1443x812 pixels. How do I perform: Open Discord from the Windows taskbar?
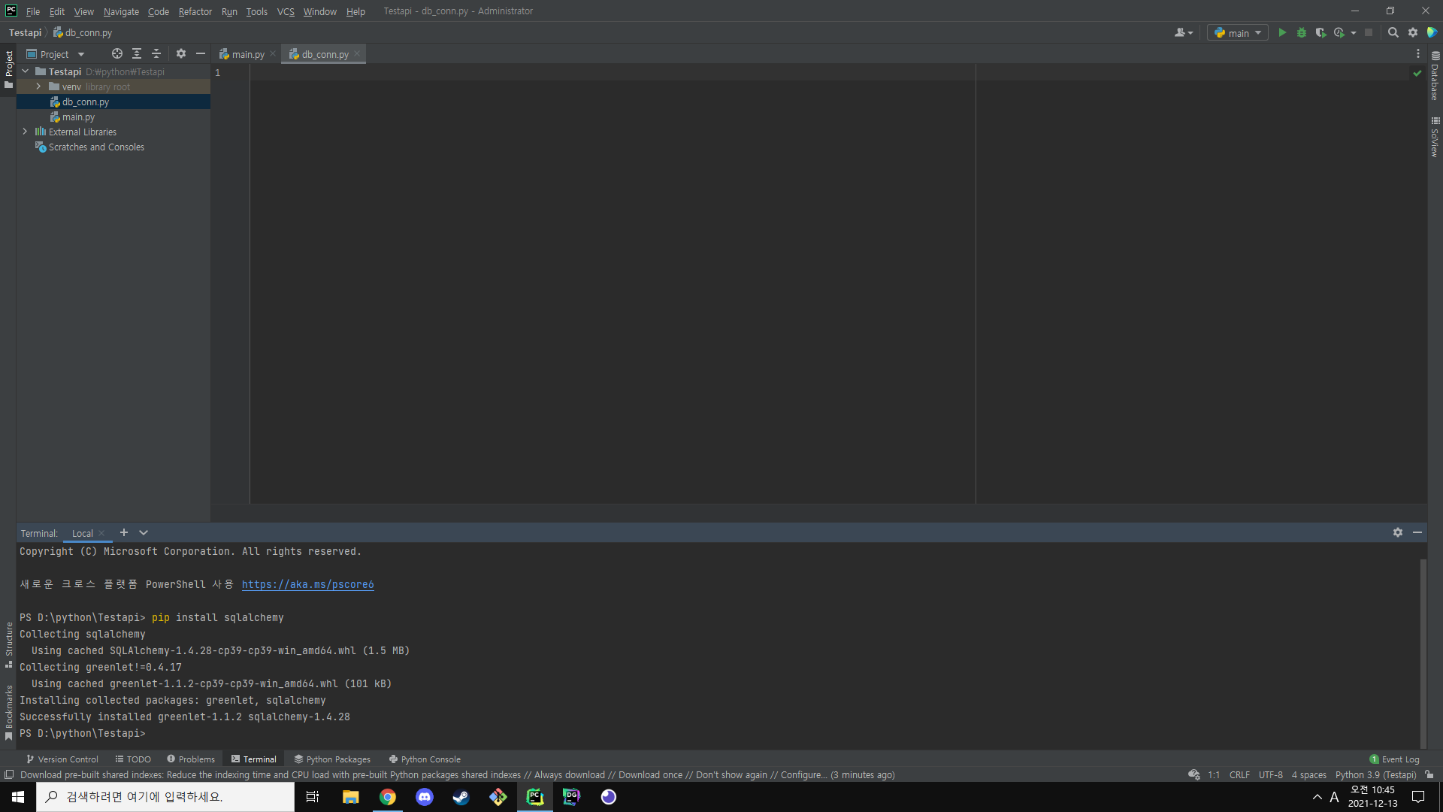coord(425,797)
